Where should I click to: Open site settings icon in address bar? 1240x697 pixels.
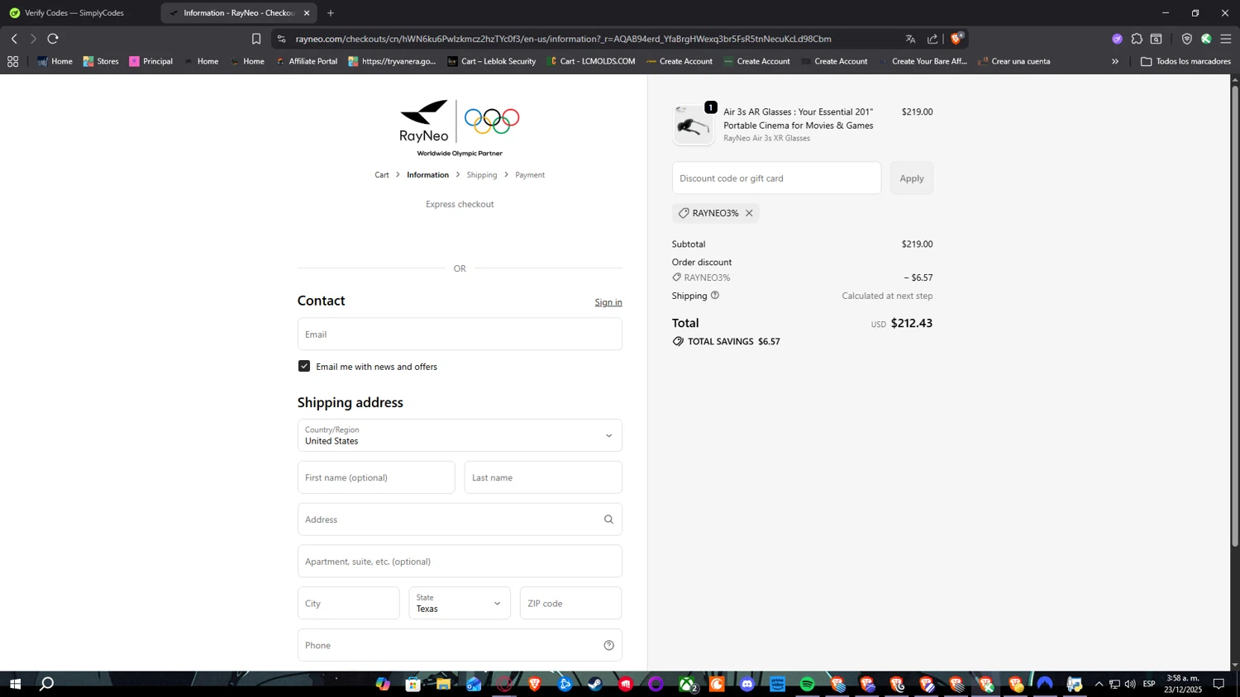point(281,39)
